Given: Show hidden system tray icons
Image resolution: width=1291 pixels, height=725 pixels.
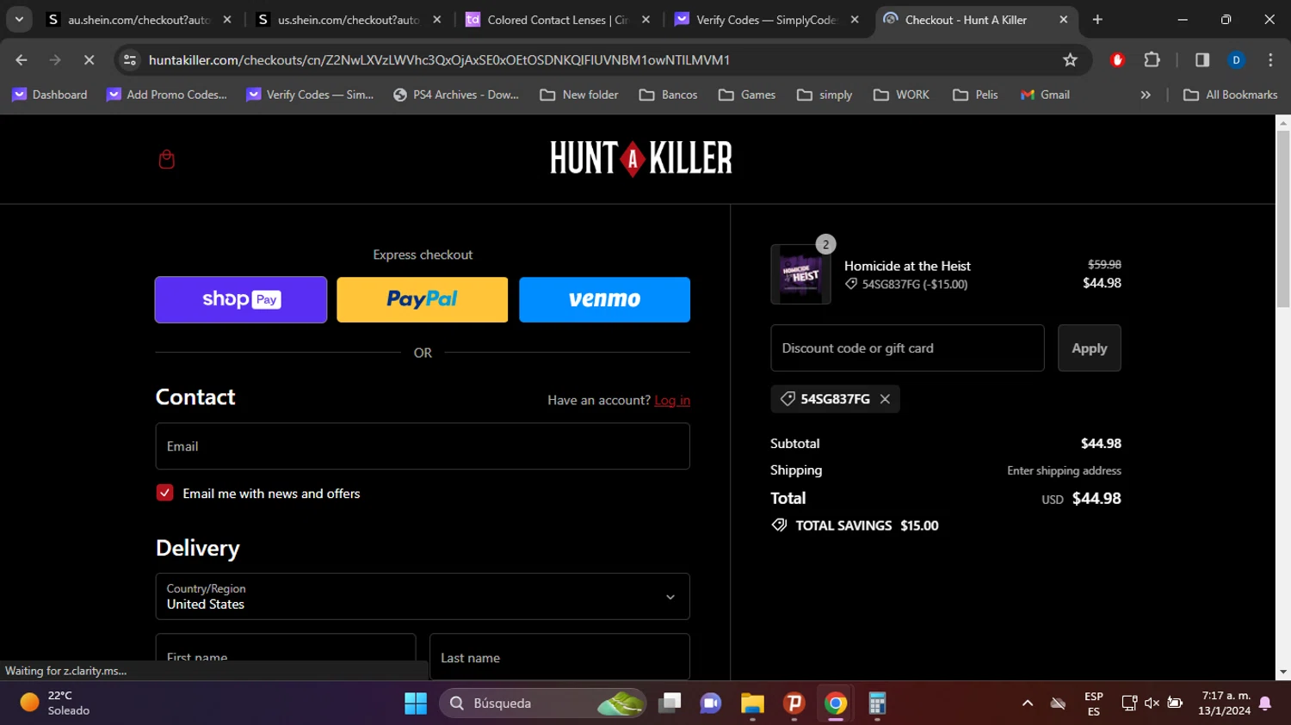Looking at the screenshot, I should pyautogui.click(x=1028, y=703).
